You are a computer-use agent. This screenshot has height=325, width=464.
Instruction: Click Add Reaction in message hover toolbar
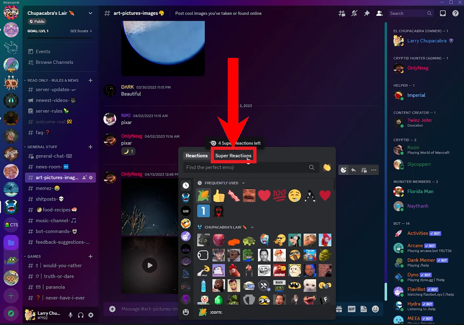(x=344, y=170)
